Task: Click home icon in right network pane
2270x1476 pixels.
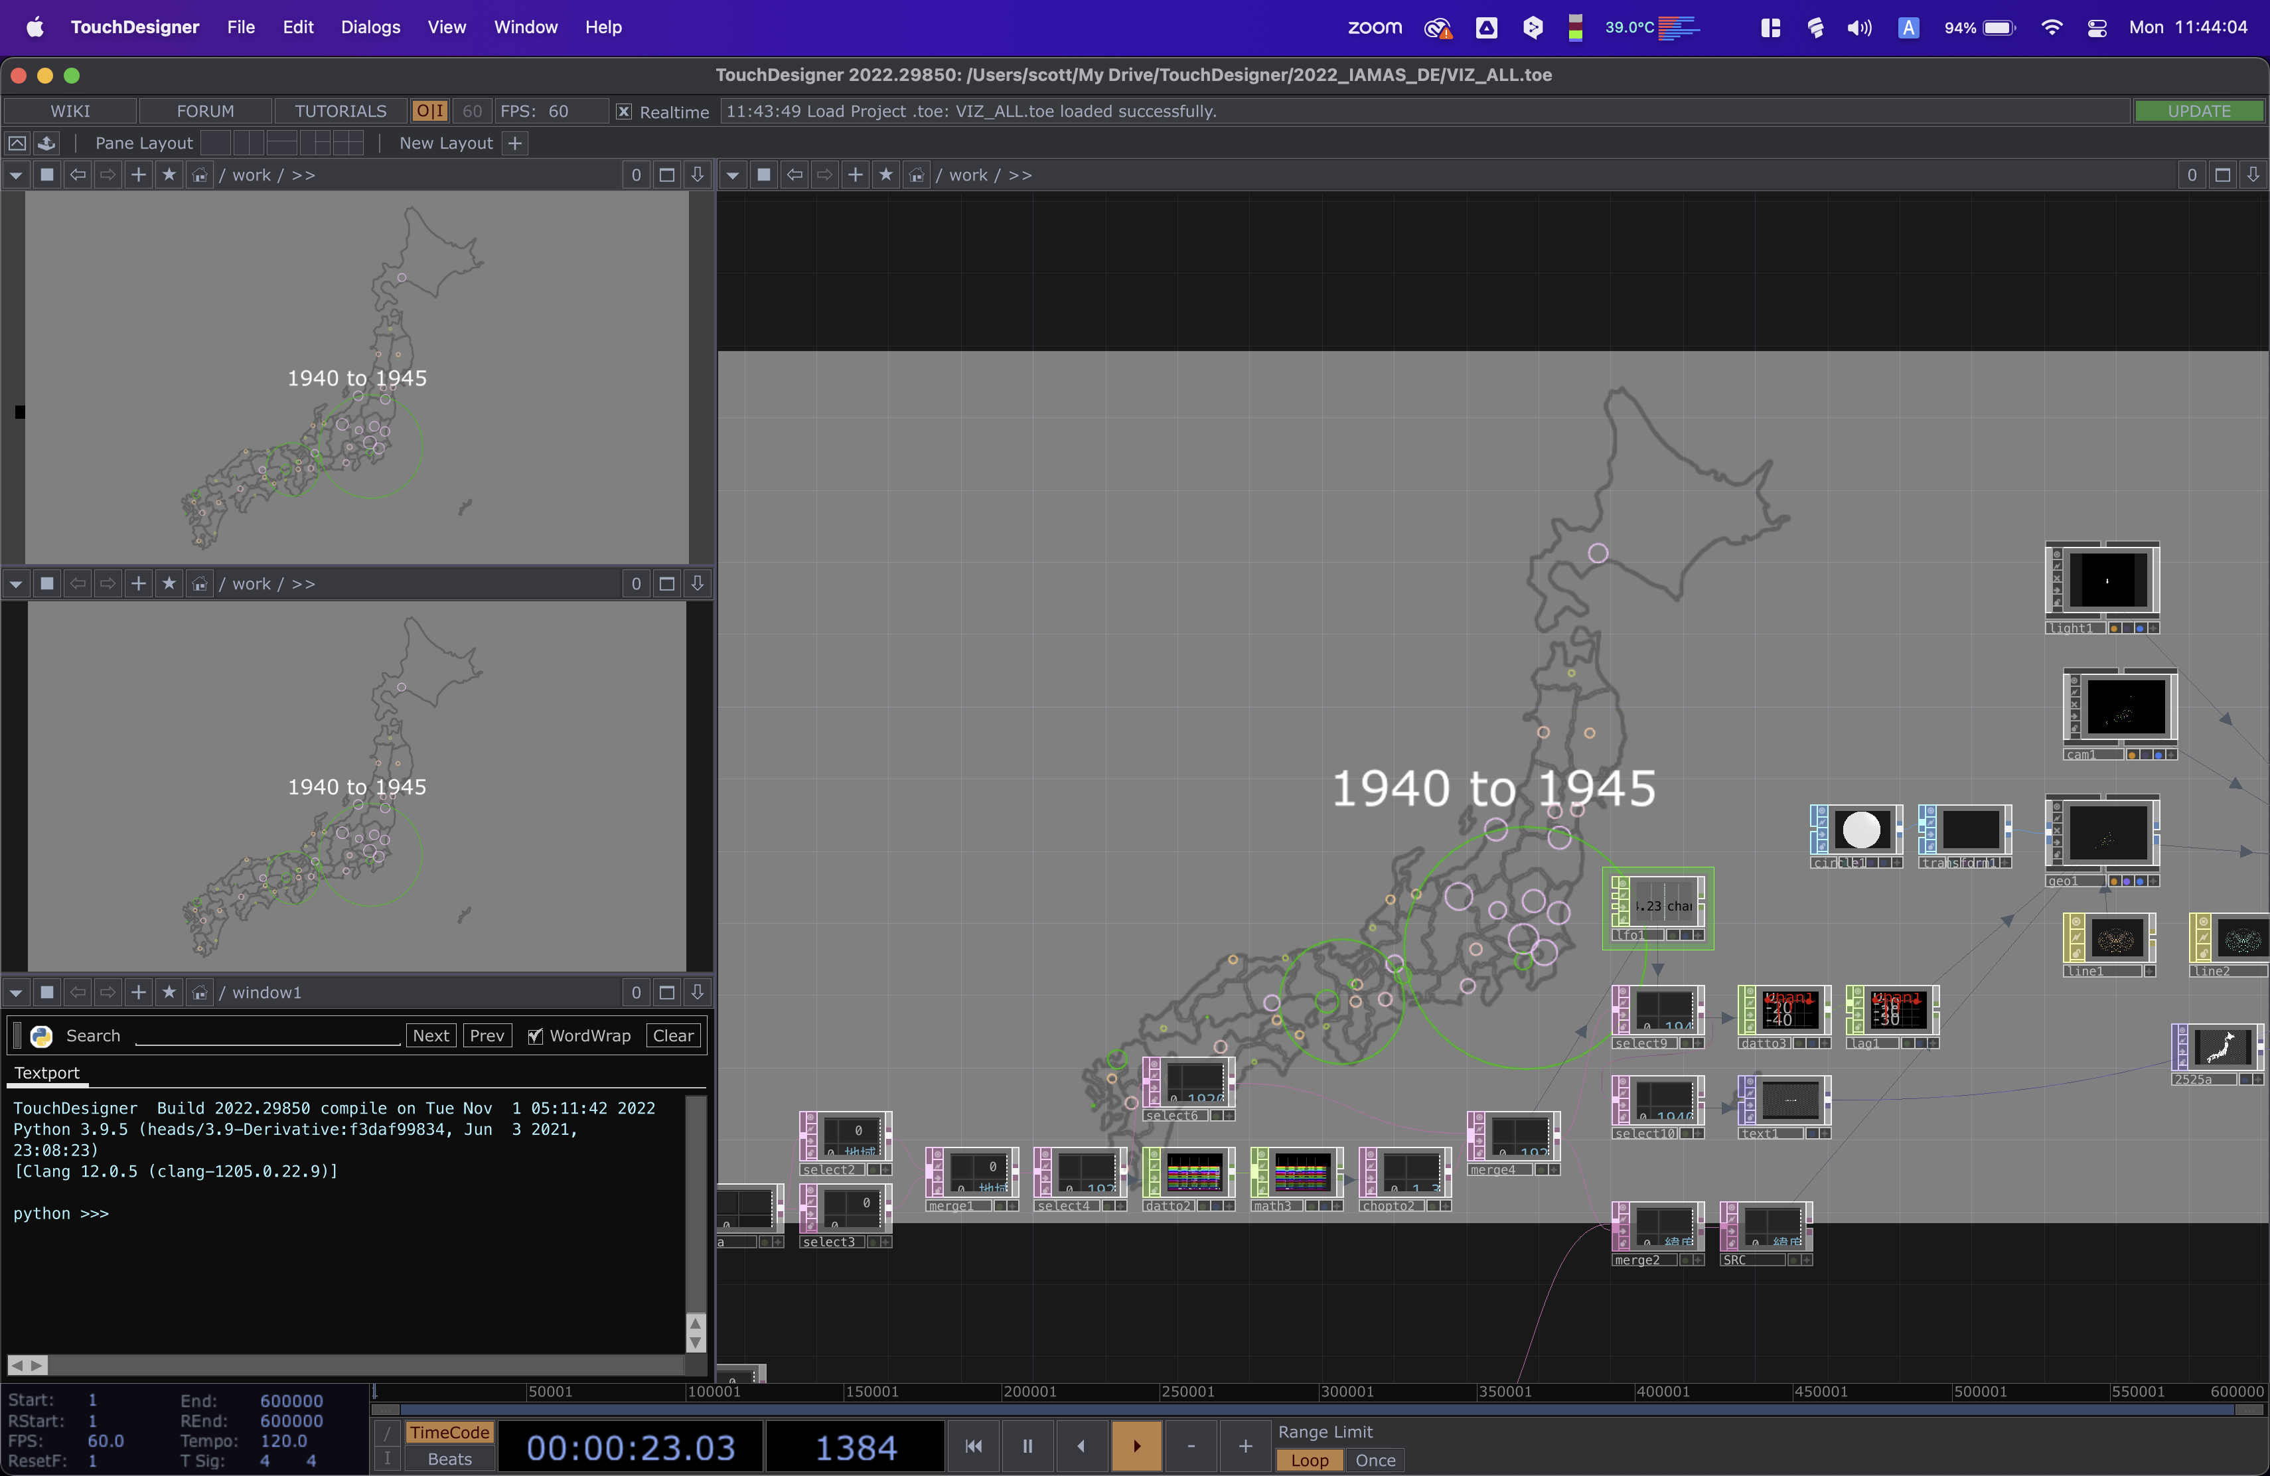Action: coord(915,175)
